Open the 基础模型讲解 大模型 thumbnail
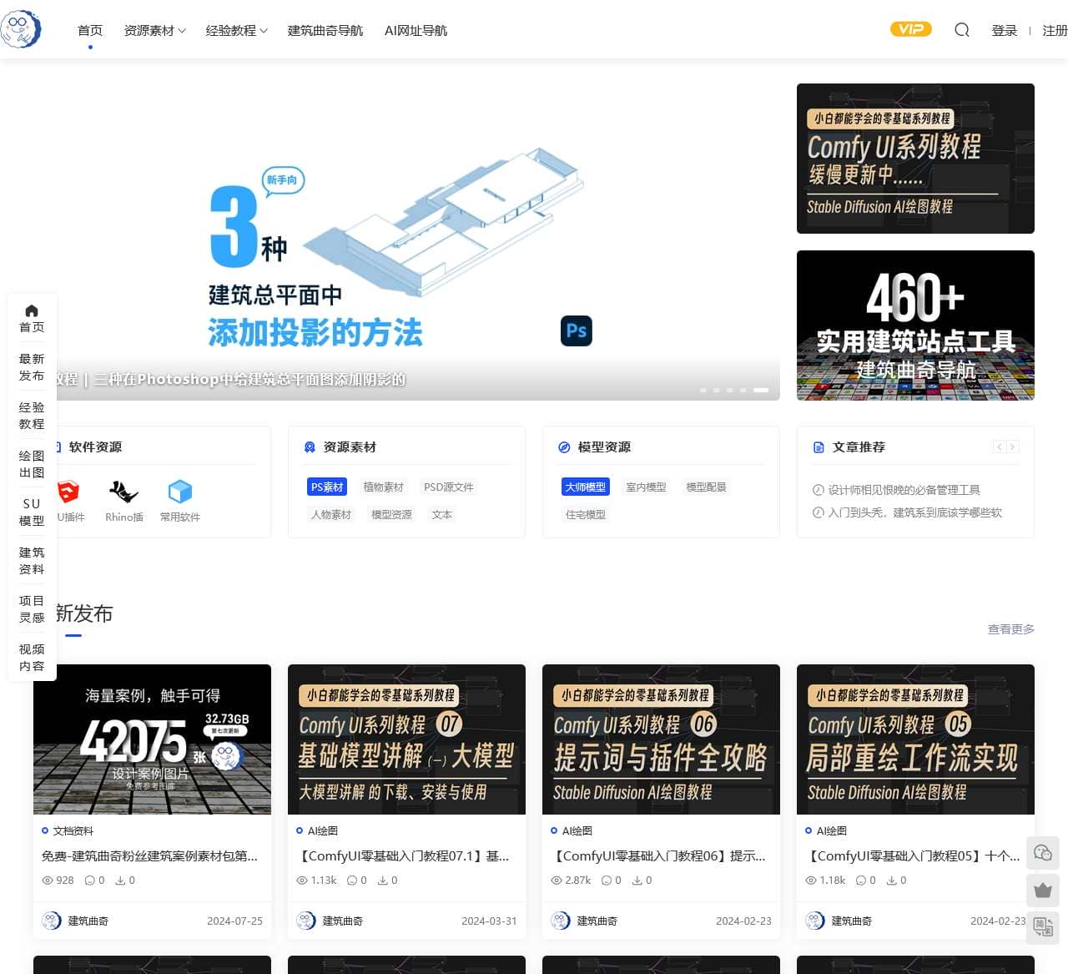The height and width of the screenshot is (974, 1068). [x=406, y=739]
